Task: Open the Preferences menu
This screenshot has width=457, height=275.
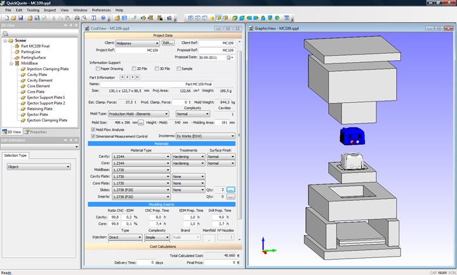Action: 102,10
